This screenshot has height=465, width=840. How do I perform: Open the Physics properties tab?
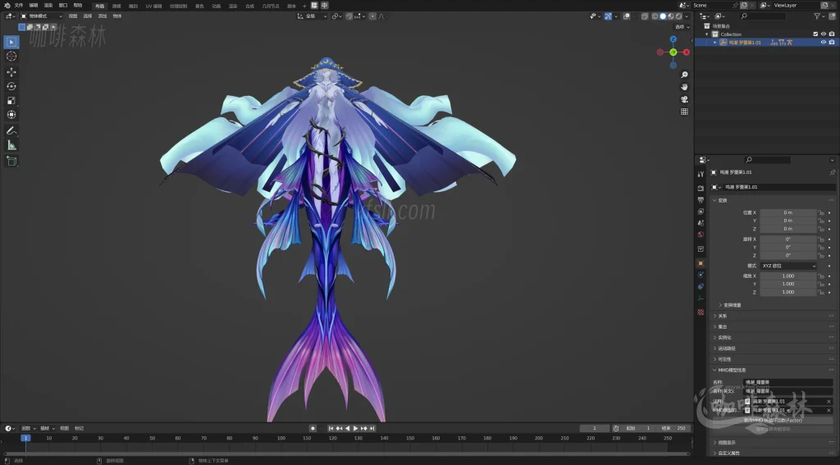(701, 274)
